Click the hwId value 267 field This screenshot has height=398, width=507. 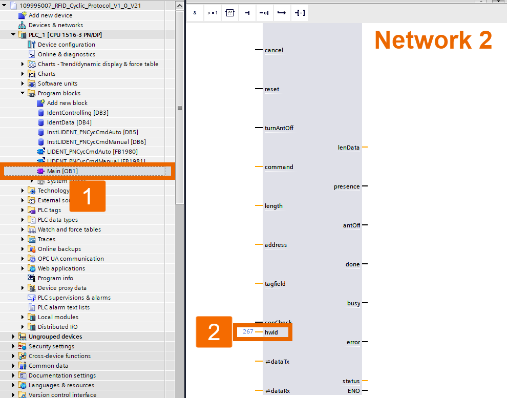(248, 331)
